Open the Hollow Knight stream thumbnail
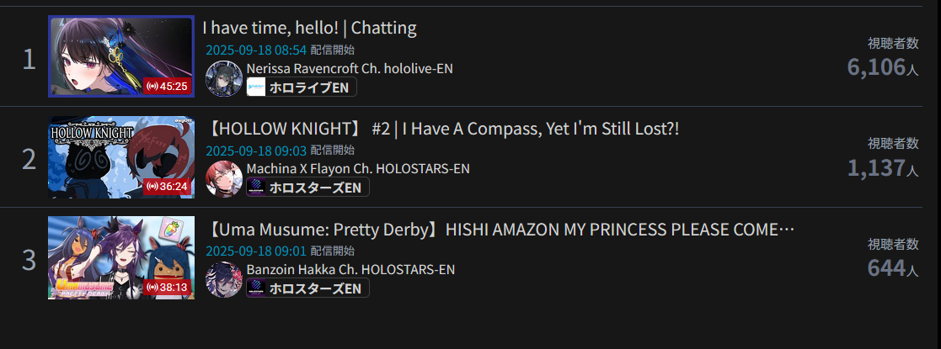941x349 pixels. (121, 157)
